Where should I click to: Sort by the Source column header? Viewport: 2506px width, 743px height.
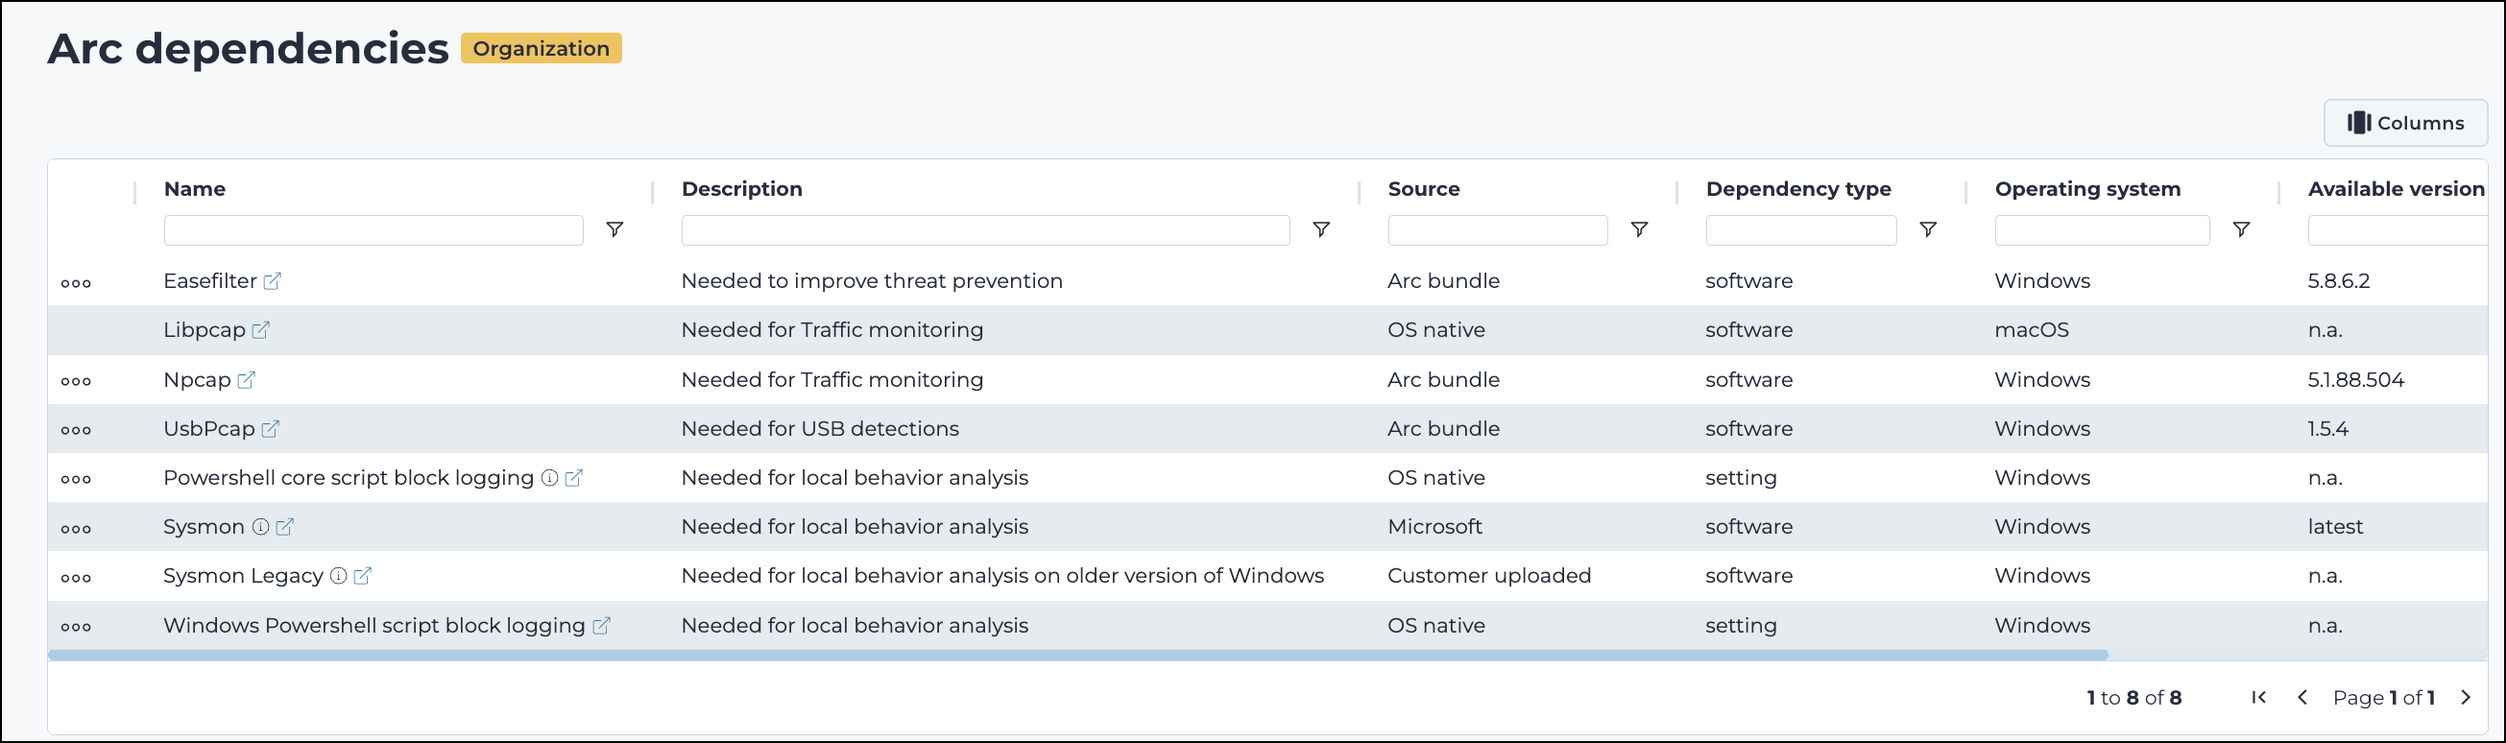pyautogui.click(x=1424, y=189)
